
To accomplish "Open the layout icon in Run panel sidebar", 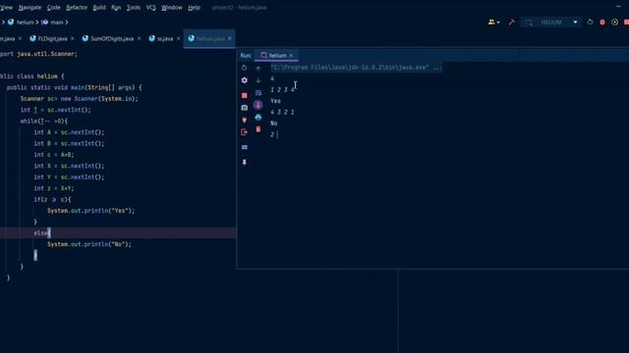I will [x=245, y=147].
